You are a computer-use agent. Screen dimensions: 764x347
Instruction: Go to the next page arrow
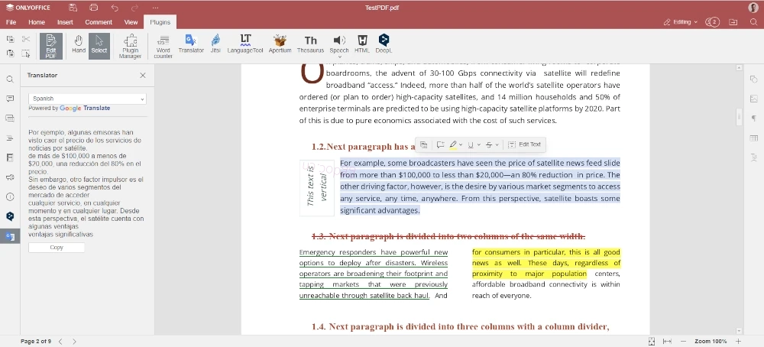tap(74, 342)
